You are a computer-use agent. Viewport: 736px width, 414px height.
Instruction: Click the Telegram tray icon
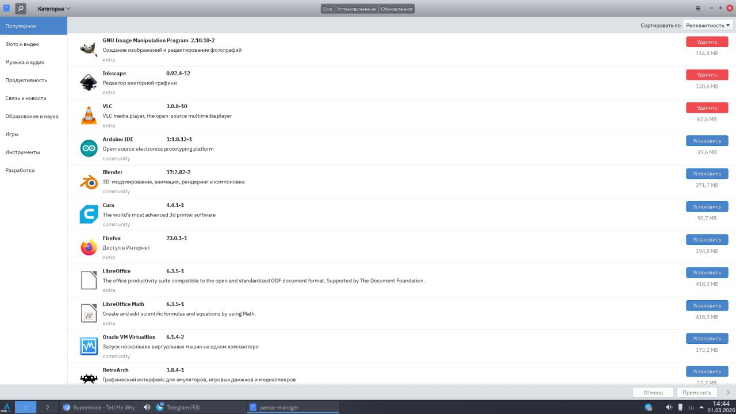tap(649, 407)
